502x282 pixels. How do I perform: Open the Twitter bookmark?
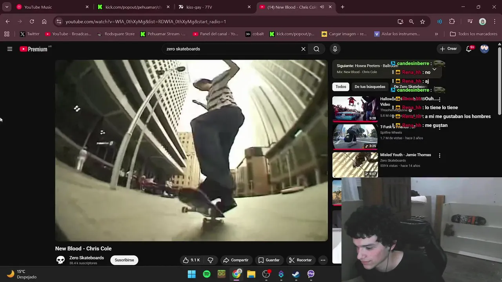(29, 34)
